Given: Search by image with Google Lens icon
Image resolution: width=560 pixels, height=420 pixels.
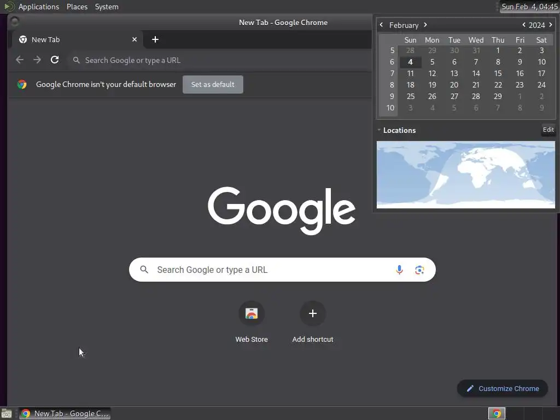Looking at the screenshot, I should pyautogui.click(x=419, y=270).
